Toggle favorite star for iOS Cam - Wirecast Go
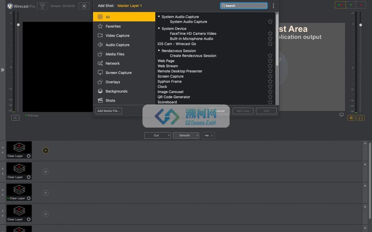372x232 pixels. 270,44
